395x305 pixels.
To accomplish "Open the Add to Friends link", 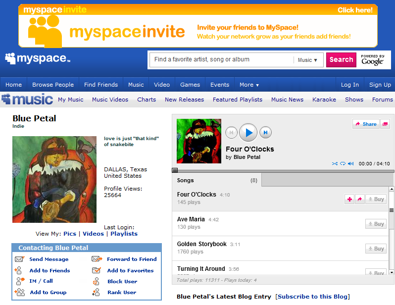I will [x=49, y=270].
